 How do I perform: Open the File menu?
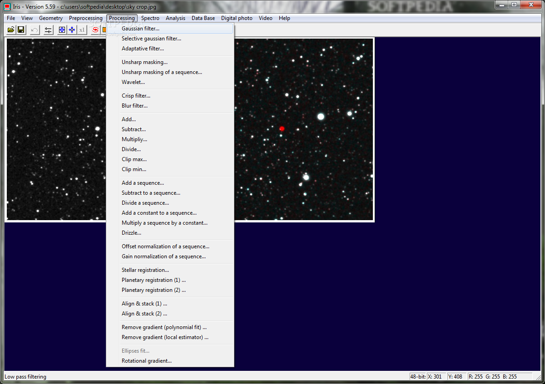(x=11, y=18)
